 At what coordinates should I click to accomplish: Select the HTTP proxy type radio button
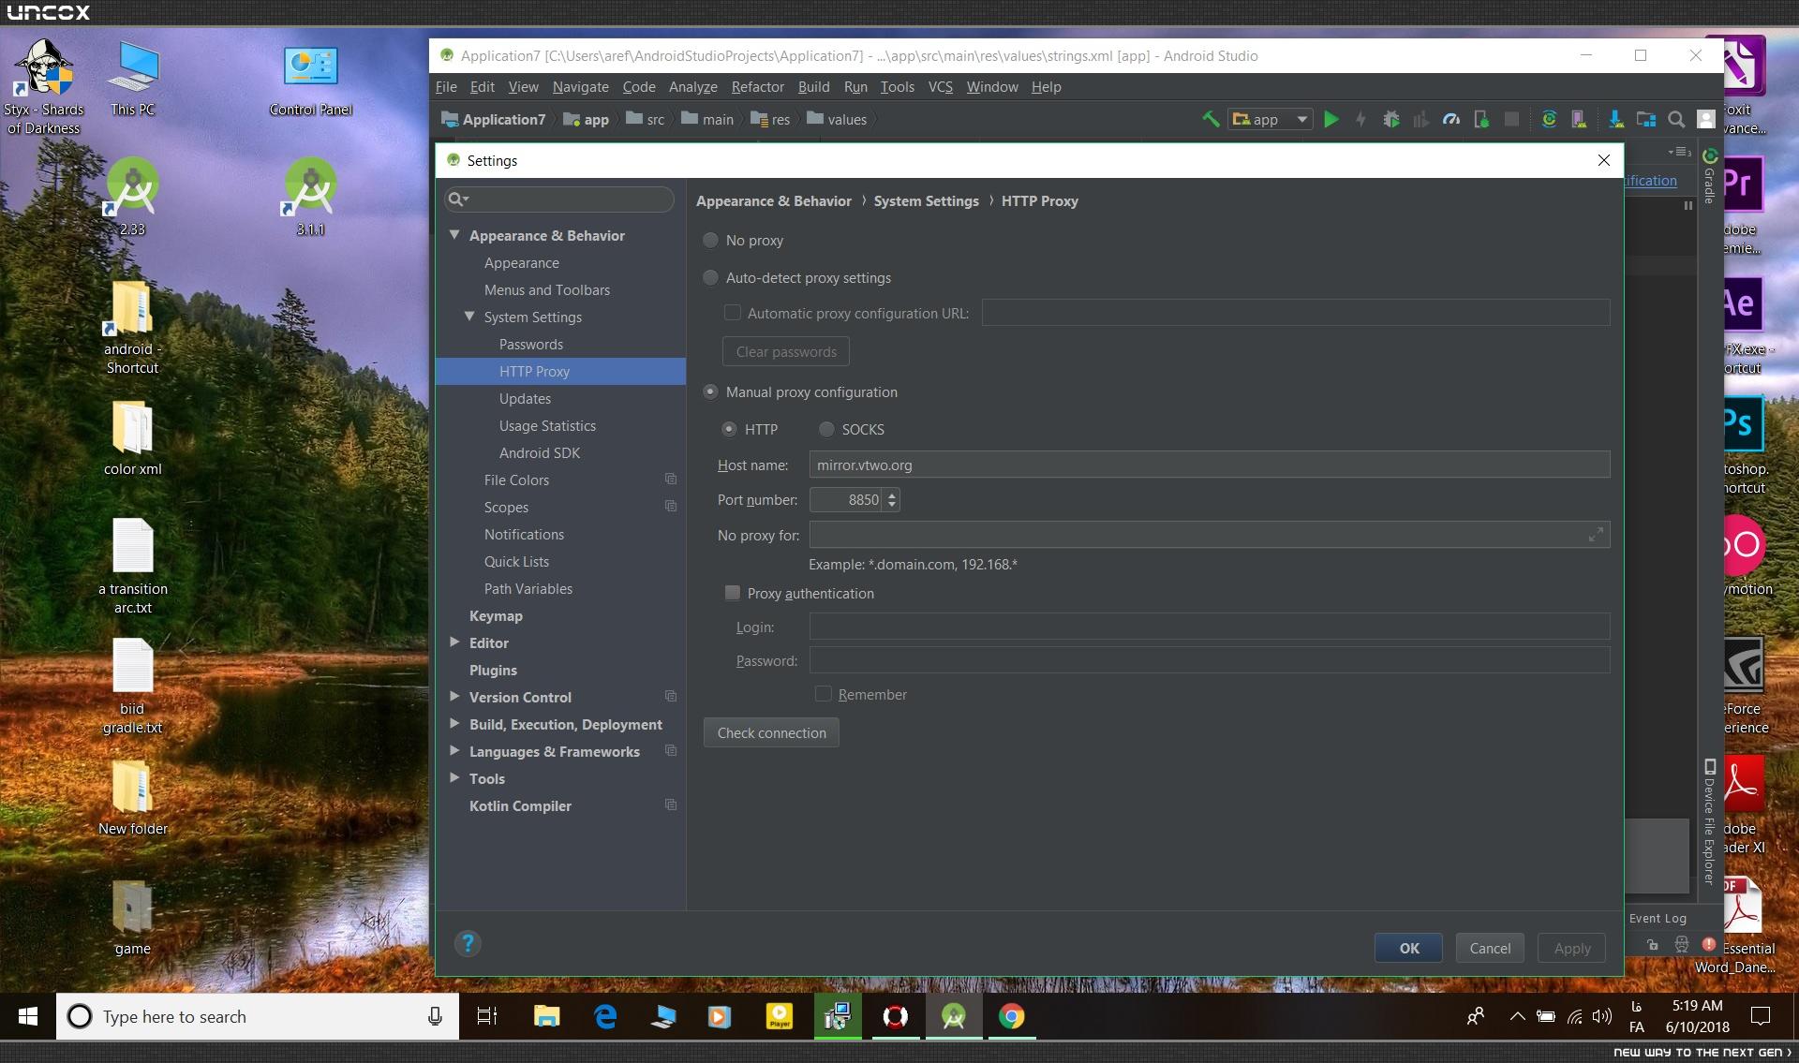click(729, 429)
